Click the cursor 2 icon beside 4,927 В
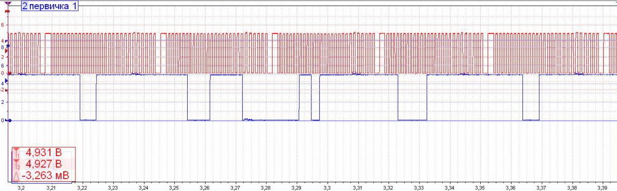 coord(17,164)
